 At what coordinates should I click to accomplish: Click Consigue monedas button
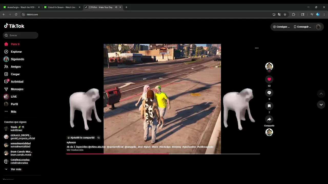(281, 27)
